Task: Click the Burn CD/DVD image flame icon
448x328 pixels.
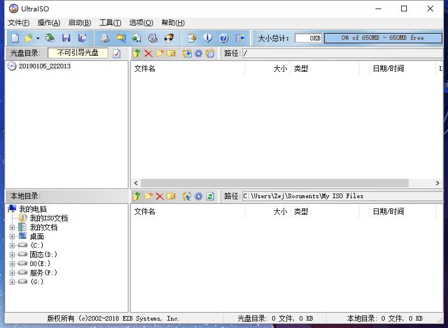Action: [169, 38]
